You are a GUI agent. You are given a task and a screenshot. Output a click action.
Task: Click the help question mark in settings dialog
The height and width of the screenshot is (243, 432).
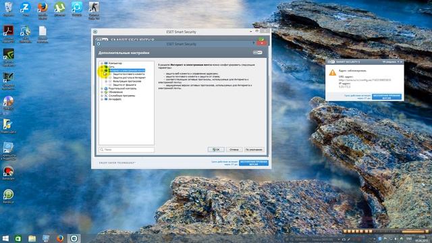(253, 43)
